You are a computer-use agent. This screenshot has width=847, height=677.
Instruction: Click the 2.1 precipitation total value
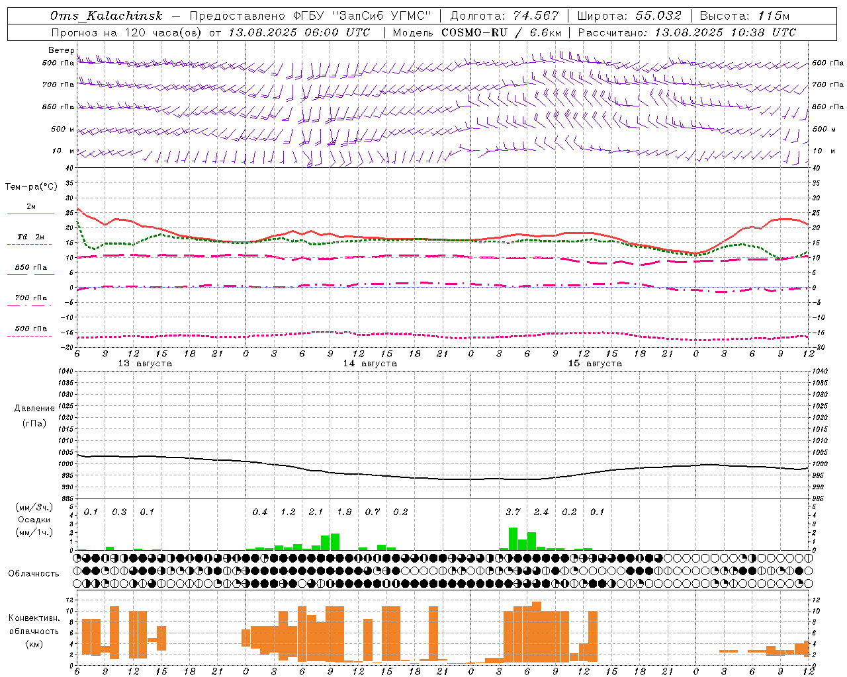pyautogui.click(x=316, y=512)
